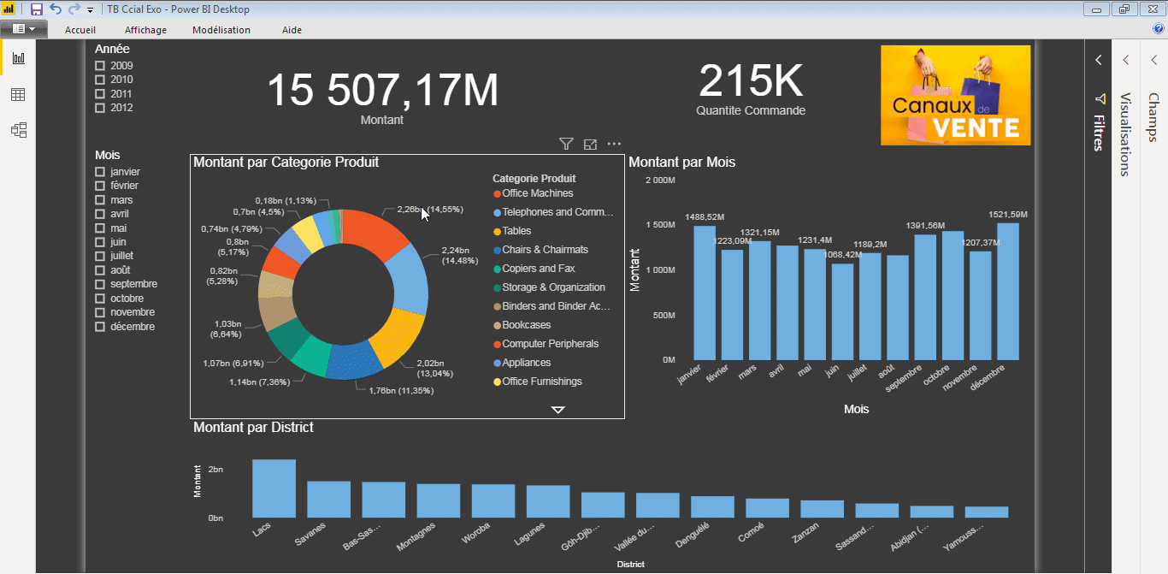Click the Undo arrow icon
The height and width of the screenshot is (574, 1168).
56,9
